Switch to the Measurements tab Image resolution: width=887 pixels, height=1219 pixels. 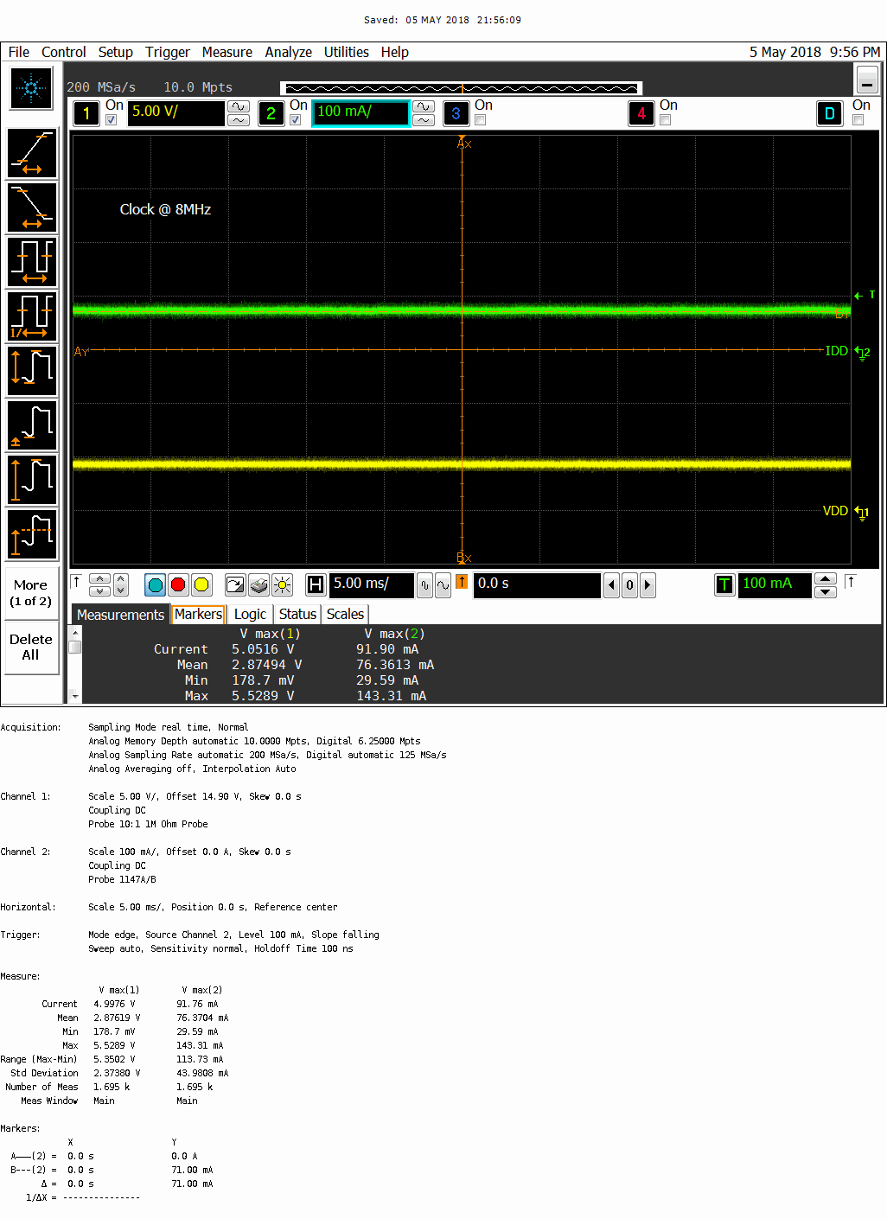pos(120,615)
